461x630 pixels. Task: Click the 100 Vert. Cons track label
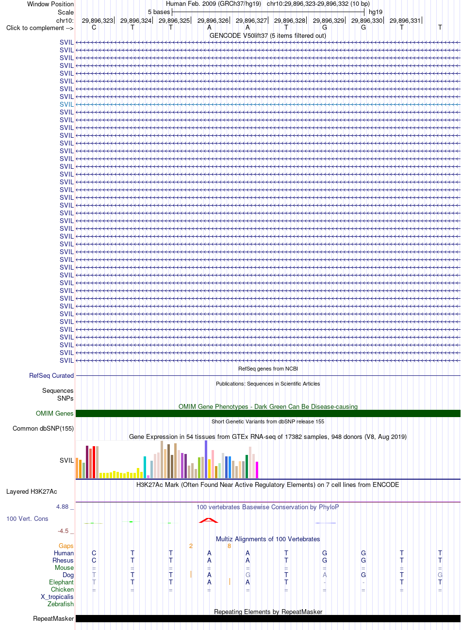click(27, 518)
